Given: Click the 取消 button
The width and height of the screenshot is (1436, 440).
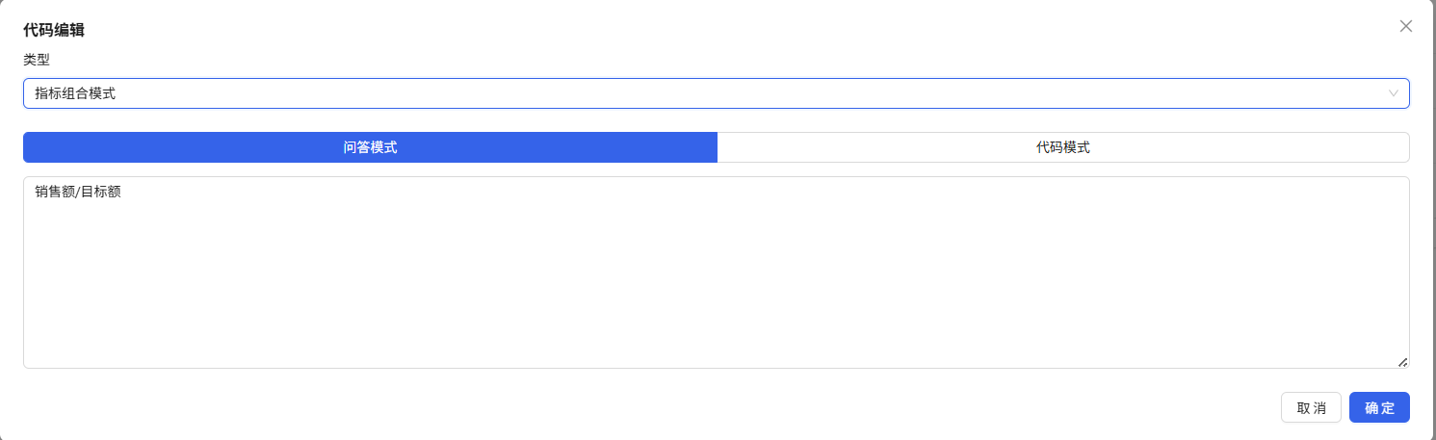Looking at the screenshot, I should 1311,407.
